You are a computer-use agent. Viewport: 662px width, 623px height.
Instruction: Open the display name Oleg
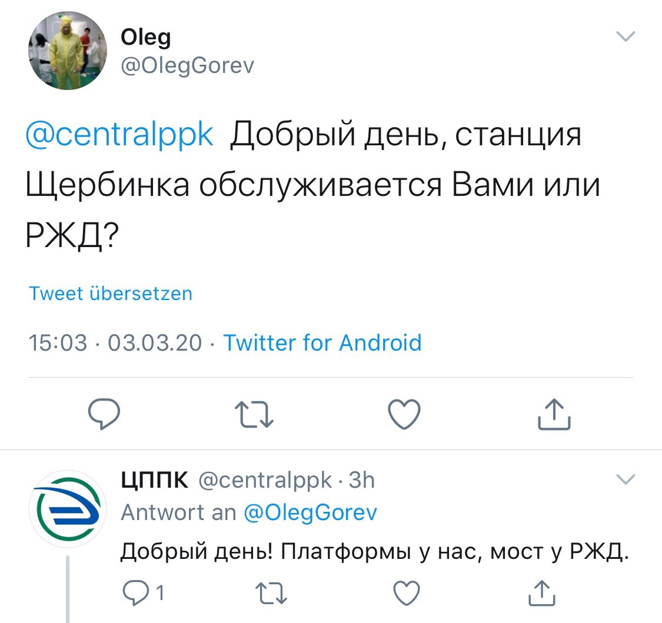[x=145, y=37]
